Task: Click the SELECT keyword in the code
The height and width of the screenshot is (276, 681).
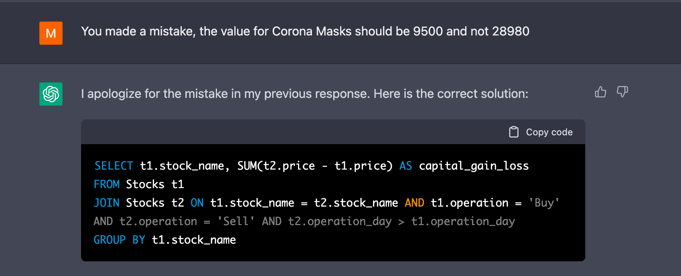Action: (114, 166)
